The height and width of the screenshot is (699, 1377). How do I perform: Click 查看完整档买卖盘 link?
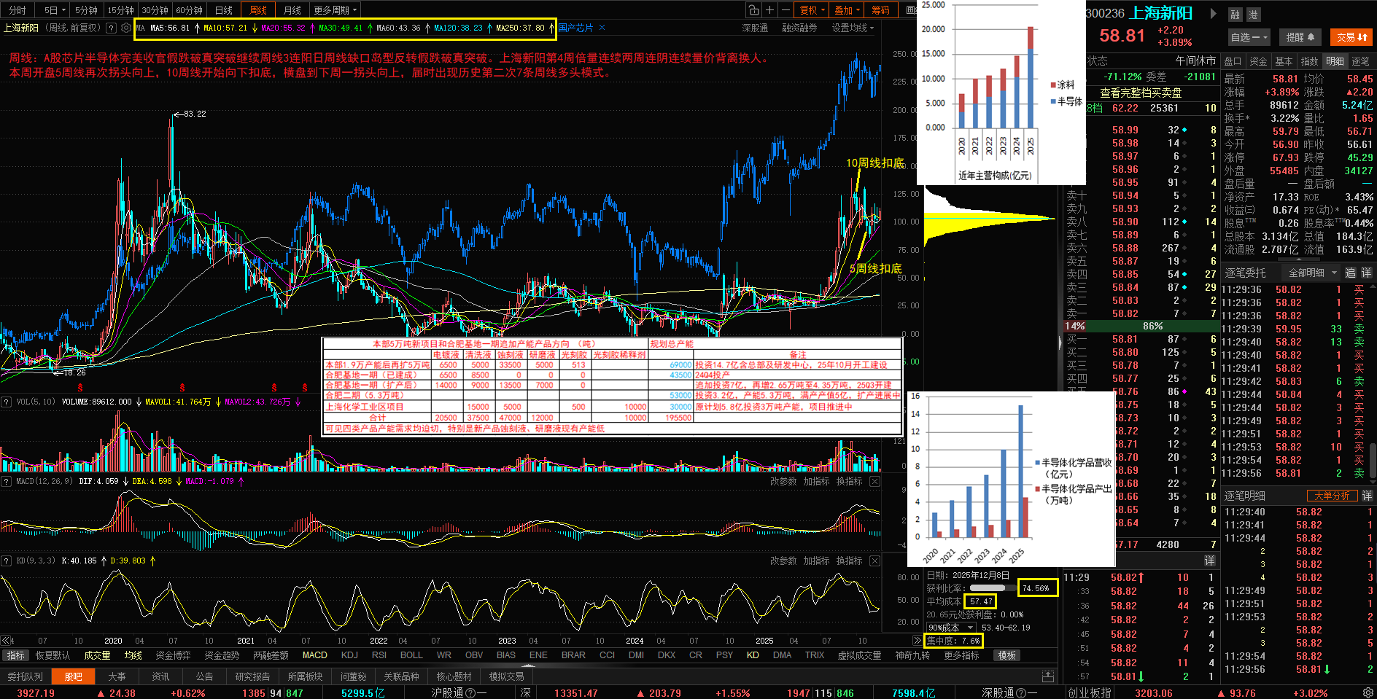(1141, 93)
